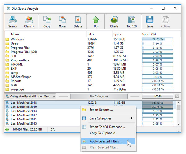The height and width of the screenshot is (154, 186).
Task: Click the 715 Bytes space value
Action: click(120, 89)
